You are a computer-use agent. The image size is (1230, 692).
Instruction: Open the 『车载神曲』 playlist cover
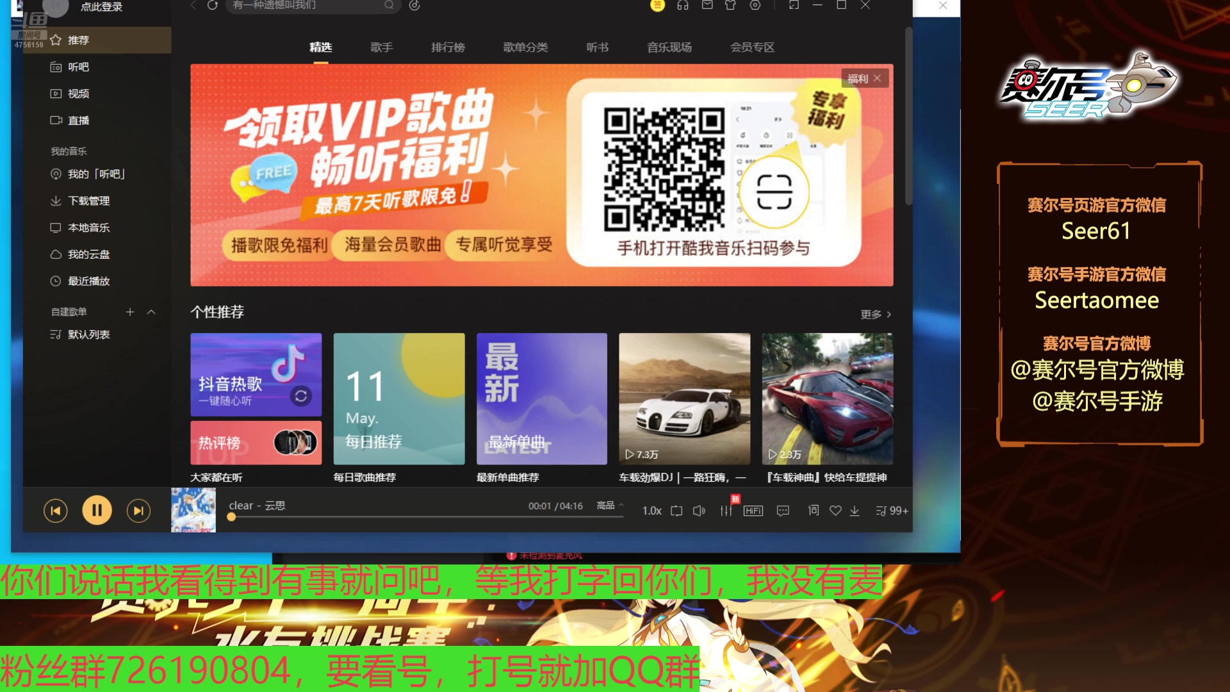click(828, 399)
